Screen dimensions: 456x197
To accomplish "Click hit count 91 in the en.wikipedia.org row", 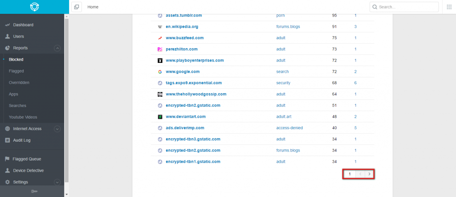I will tap(334, 27).
